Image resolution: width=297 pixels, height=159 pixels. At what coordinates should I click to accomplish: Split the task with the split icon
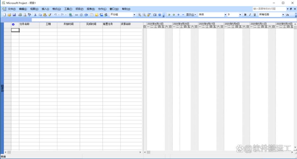click(86, 15)
